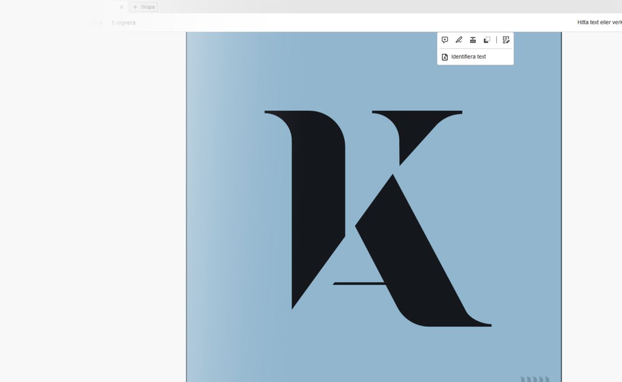Screen dimensions: 622x382
Task: Add a comment with the speech bubble icon
Action: click(x=445, y=40)
